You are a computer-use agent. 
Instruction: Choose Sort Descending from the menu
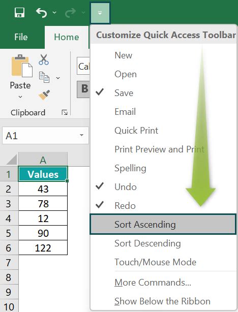(x=163, y=243)
